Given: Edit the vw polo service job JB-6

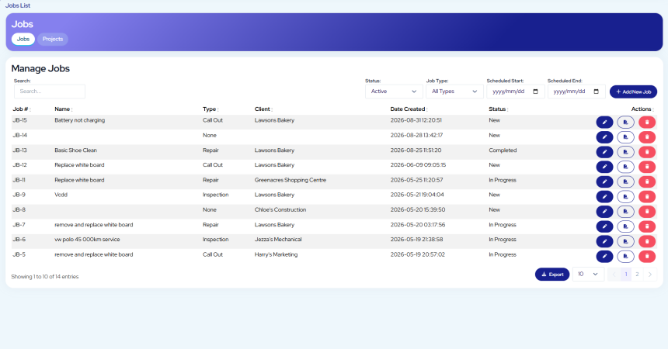Looking at the screenshot, I should pos(604,241).
